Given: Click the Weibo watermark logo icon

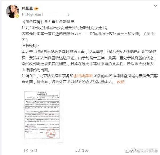Looking at the screenshot, I should 132,150.
